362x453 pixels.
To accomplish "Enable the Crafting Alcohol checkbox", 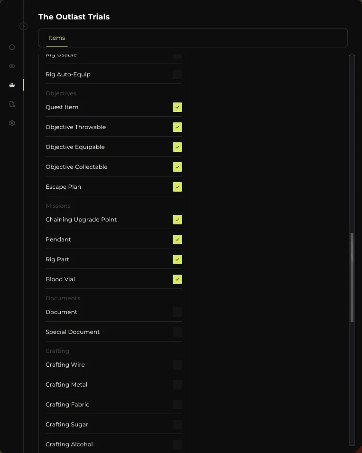I will click(177, 444).
